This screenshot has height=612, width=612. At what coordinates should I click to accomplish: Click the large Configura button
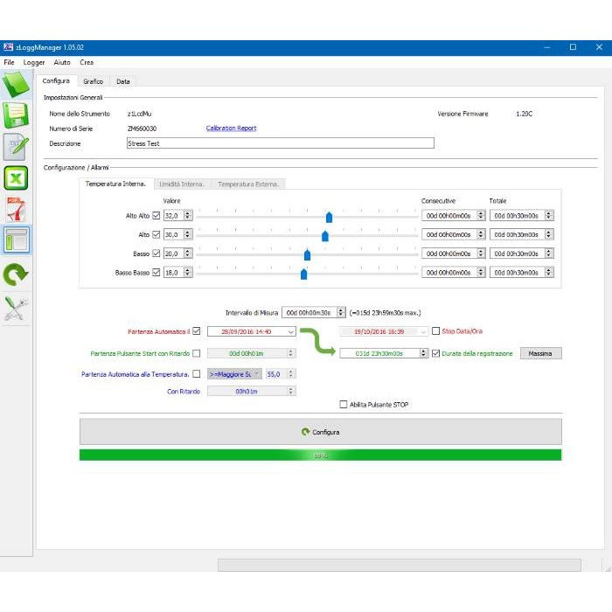321,432
